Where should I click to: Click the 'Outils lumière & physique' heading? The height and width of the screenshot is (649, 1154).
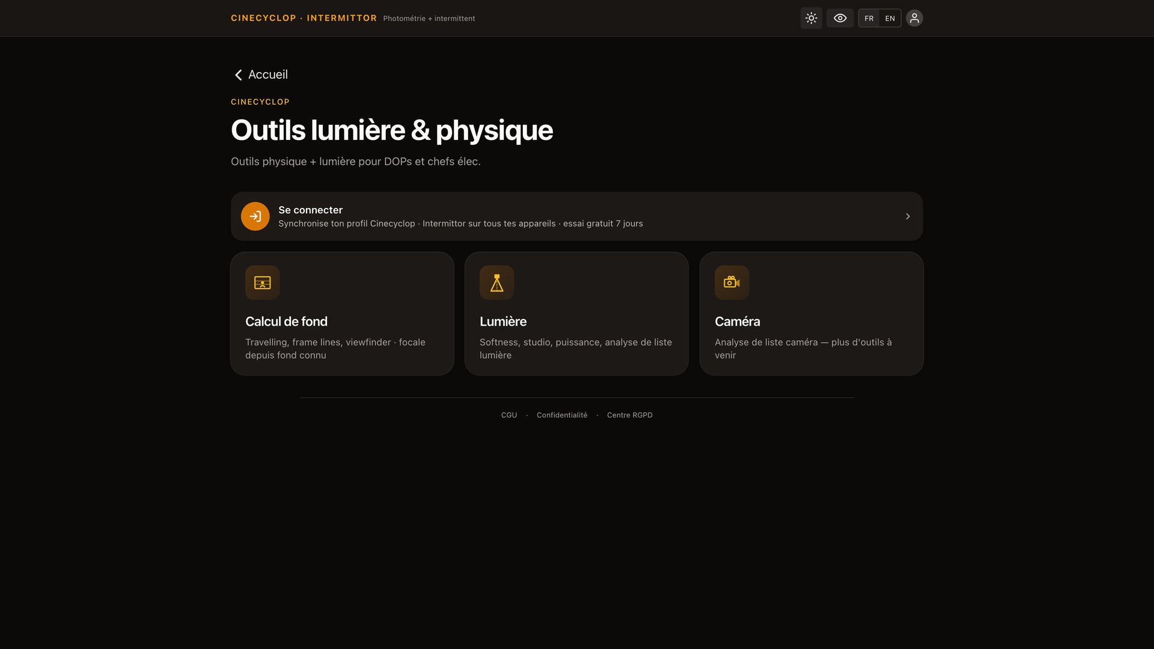point(392,130)
